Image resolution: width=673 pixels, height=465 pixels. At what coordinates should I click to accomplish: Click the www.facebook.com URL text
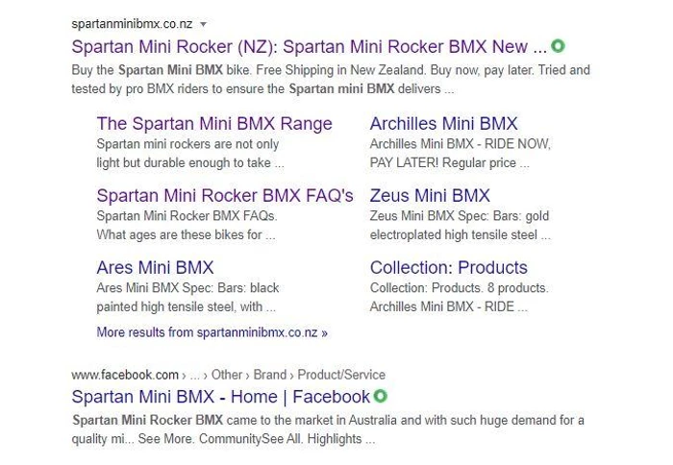[125, 375]
